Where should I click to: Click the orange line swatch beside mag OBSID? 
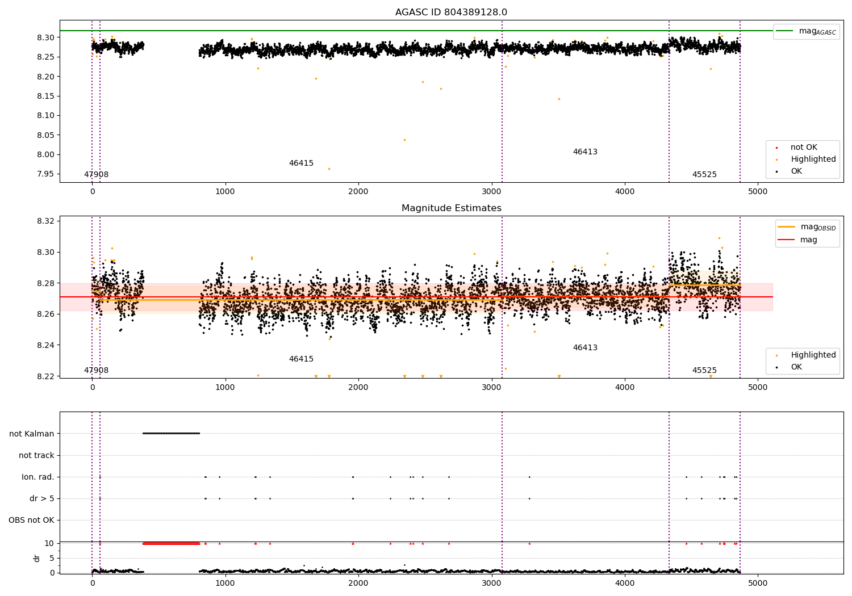tap(786, 227)
